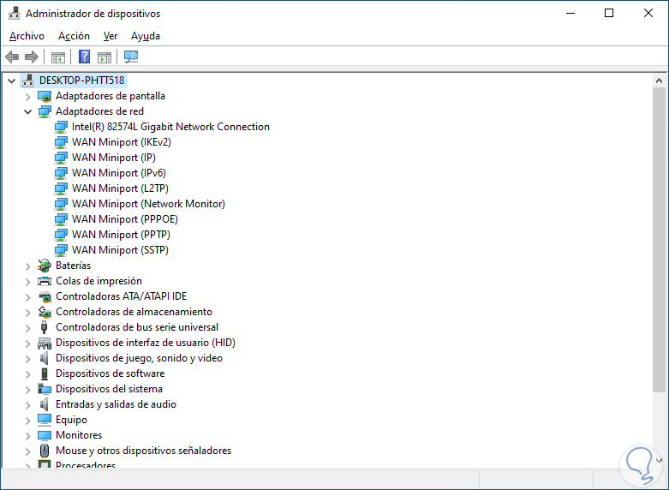The width and height of the screenshot is (669, 490).
Task: Select WAN Miniport (Network Monitor) device
Action: coord(148,204)
